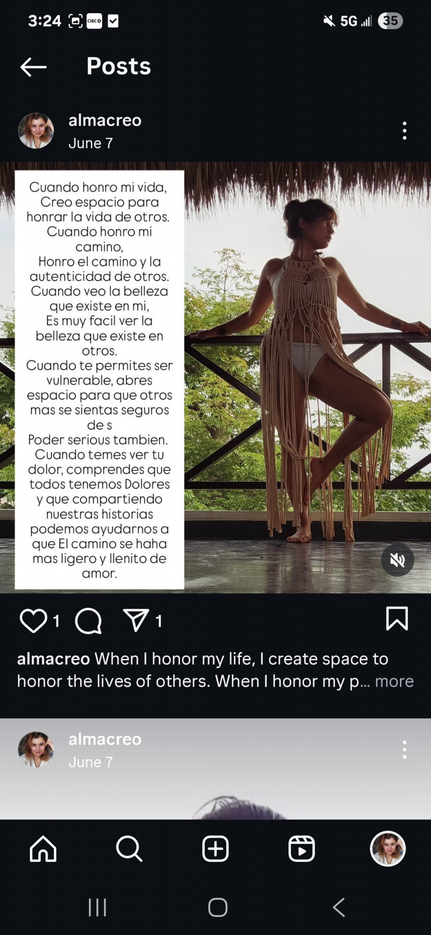
Task: Create a new post with plus icon
Action: pos(215,849)
